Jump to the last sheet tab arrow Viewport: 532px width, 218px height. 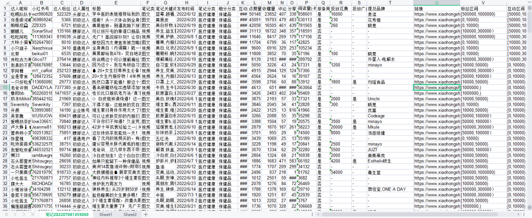coord(32,215)
